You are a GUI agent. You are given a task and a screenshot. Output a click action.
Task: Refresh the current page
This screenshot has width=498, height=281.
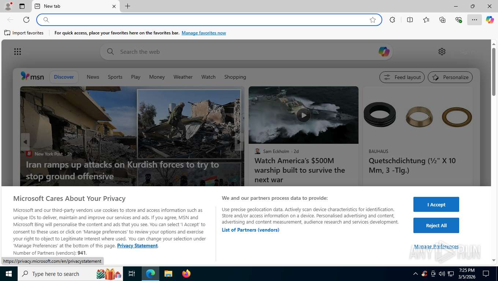coord(26,20)
